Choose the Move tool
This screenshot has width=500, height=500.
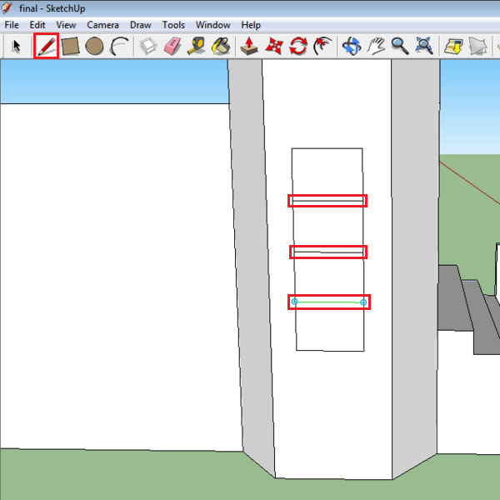coord(274,46)
